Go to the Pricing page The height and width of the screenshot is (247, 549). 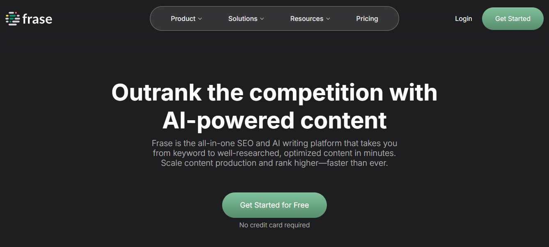click(367, 18)
